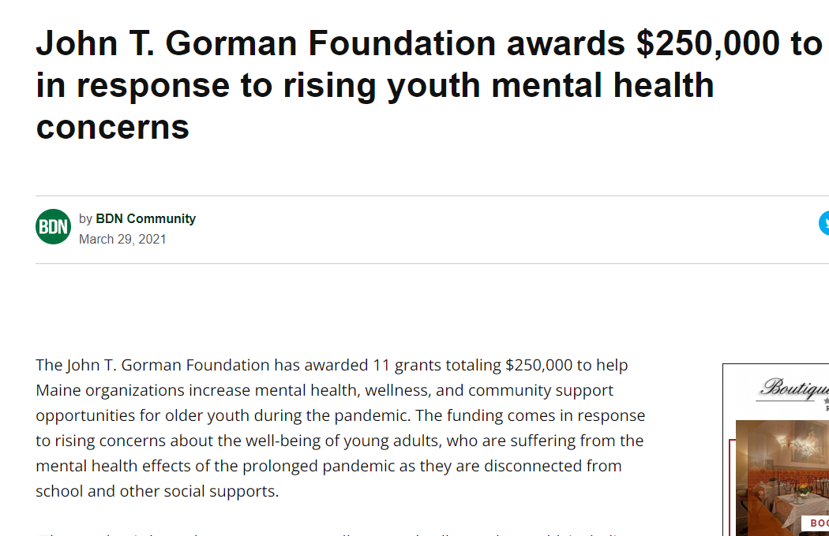
Task: Open the dining room advertisement photo
Action: pos(782,478)
